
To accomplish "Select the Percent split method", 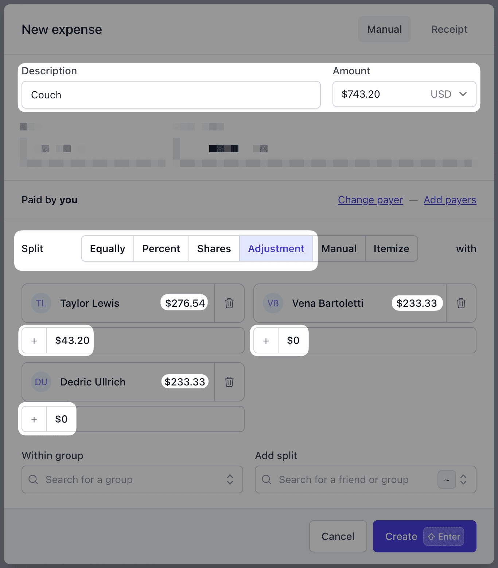I will click(161, 248).
